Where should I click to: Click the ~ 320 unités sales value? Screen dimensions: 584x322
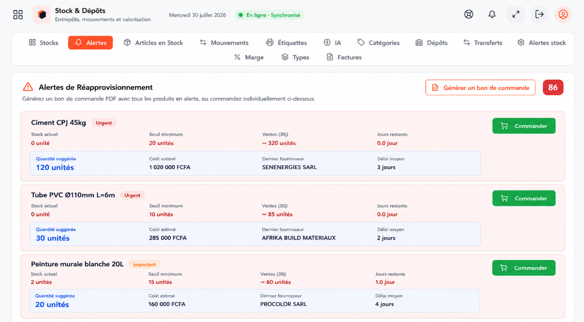278,143
